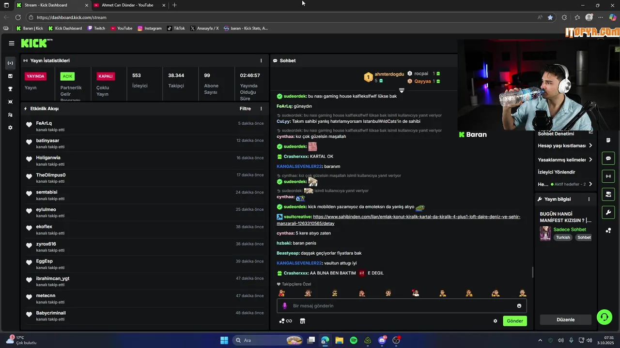Open baran - Kick Stats bookmark

pyautogui.click(x=246, y=28)
